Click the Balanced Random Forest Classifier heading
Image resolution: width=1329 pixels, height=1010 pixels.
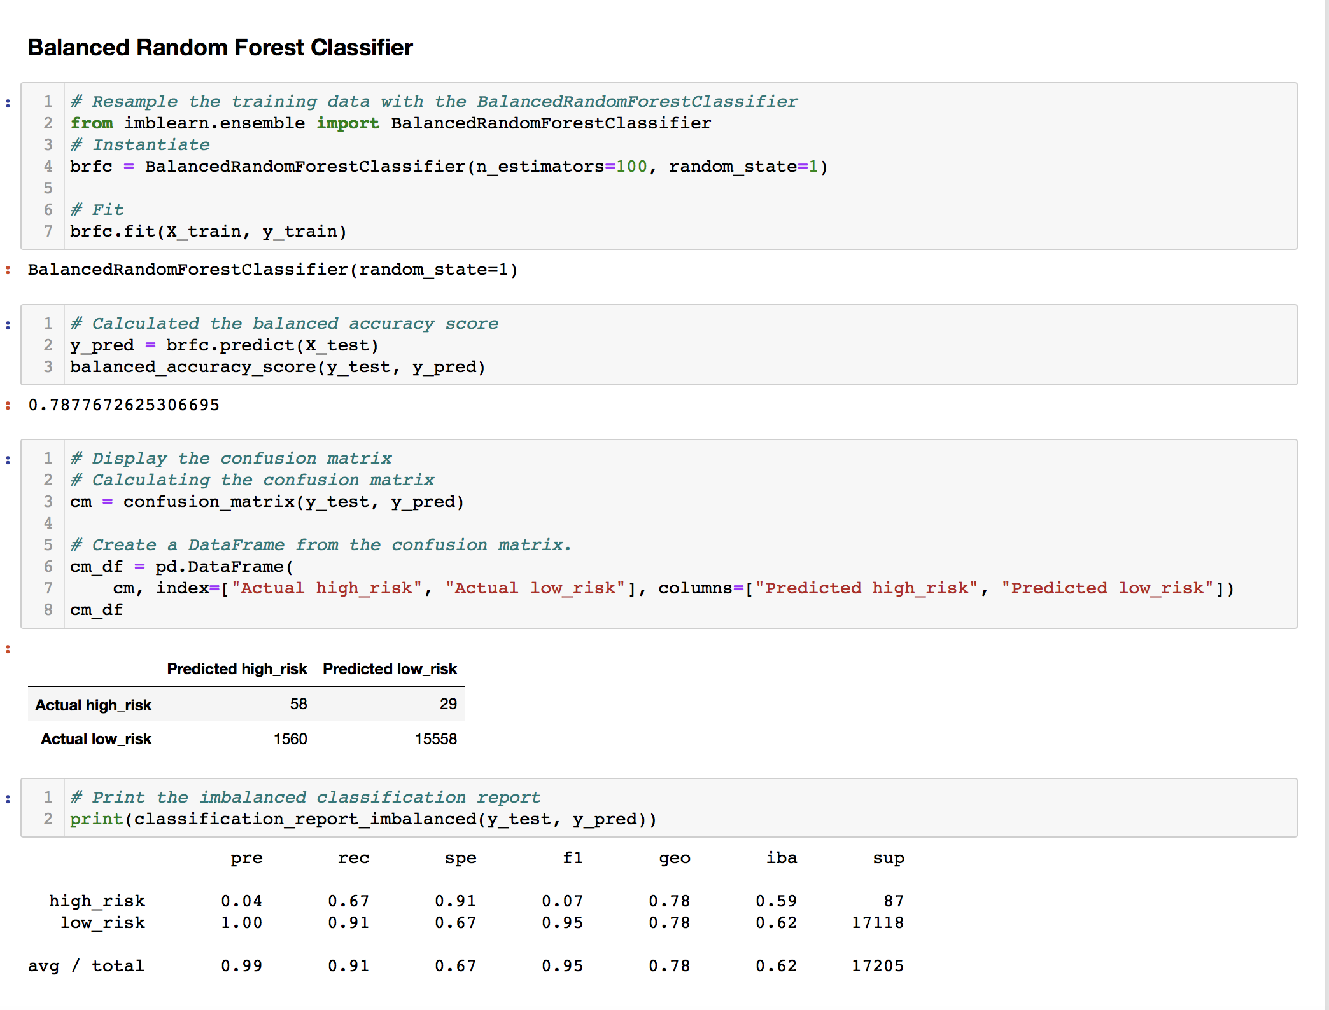[220, 48]
